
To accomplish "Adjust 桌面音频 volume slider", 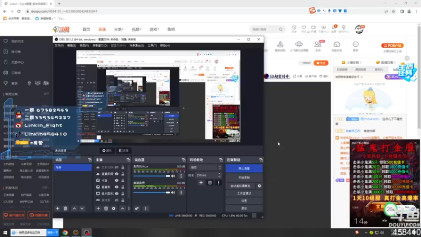I will (152, 192).
